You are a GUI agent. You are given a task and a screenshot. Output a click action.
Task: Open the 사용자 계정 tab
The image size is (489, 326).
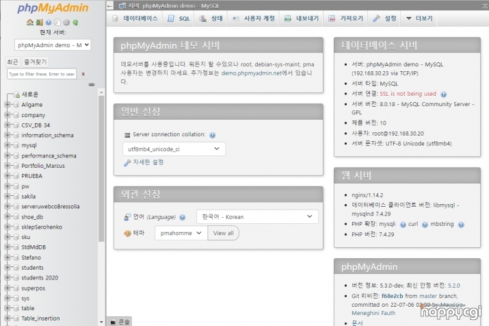253,18
